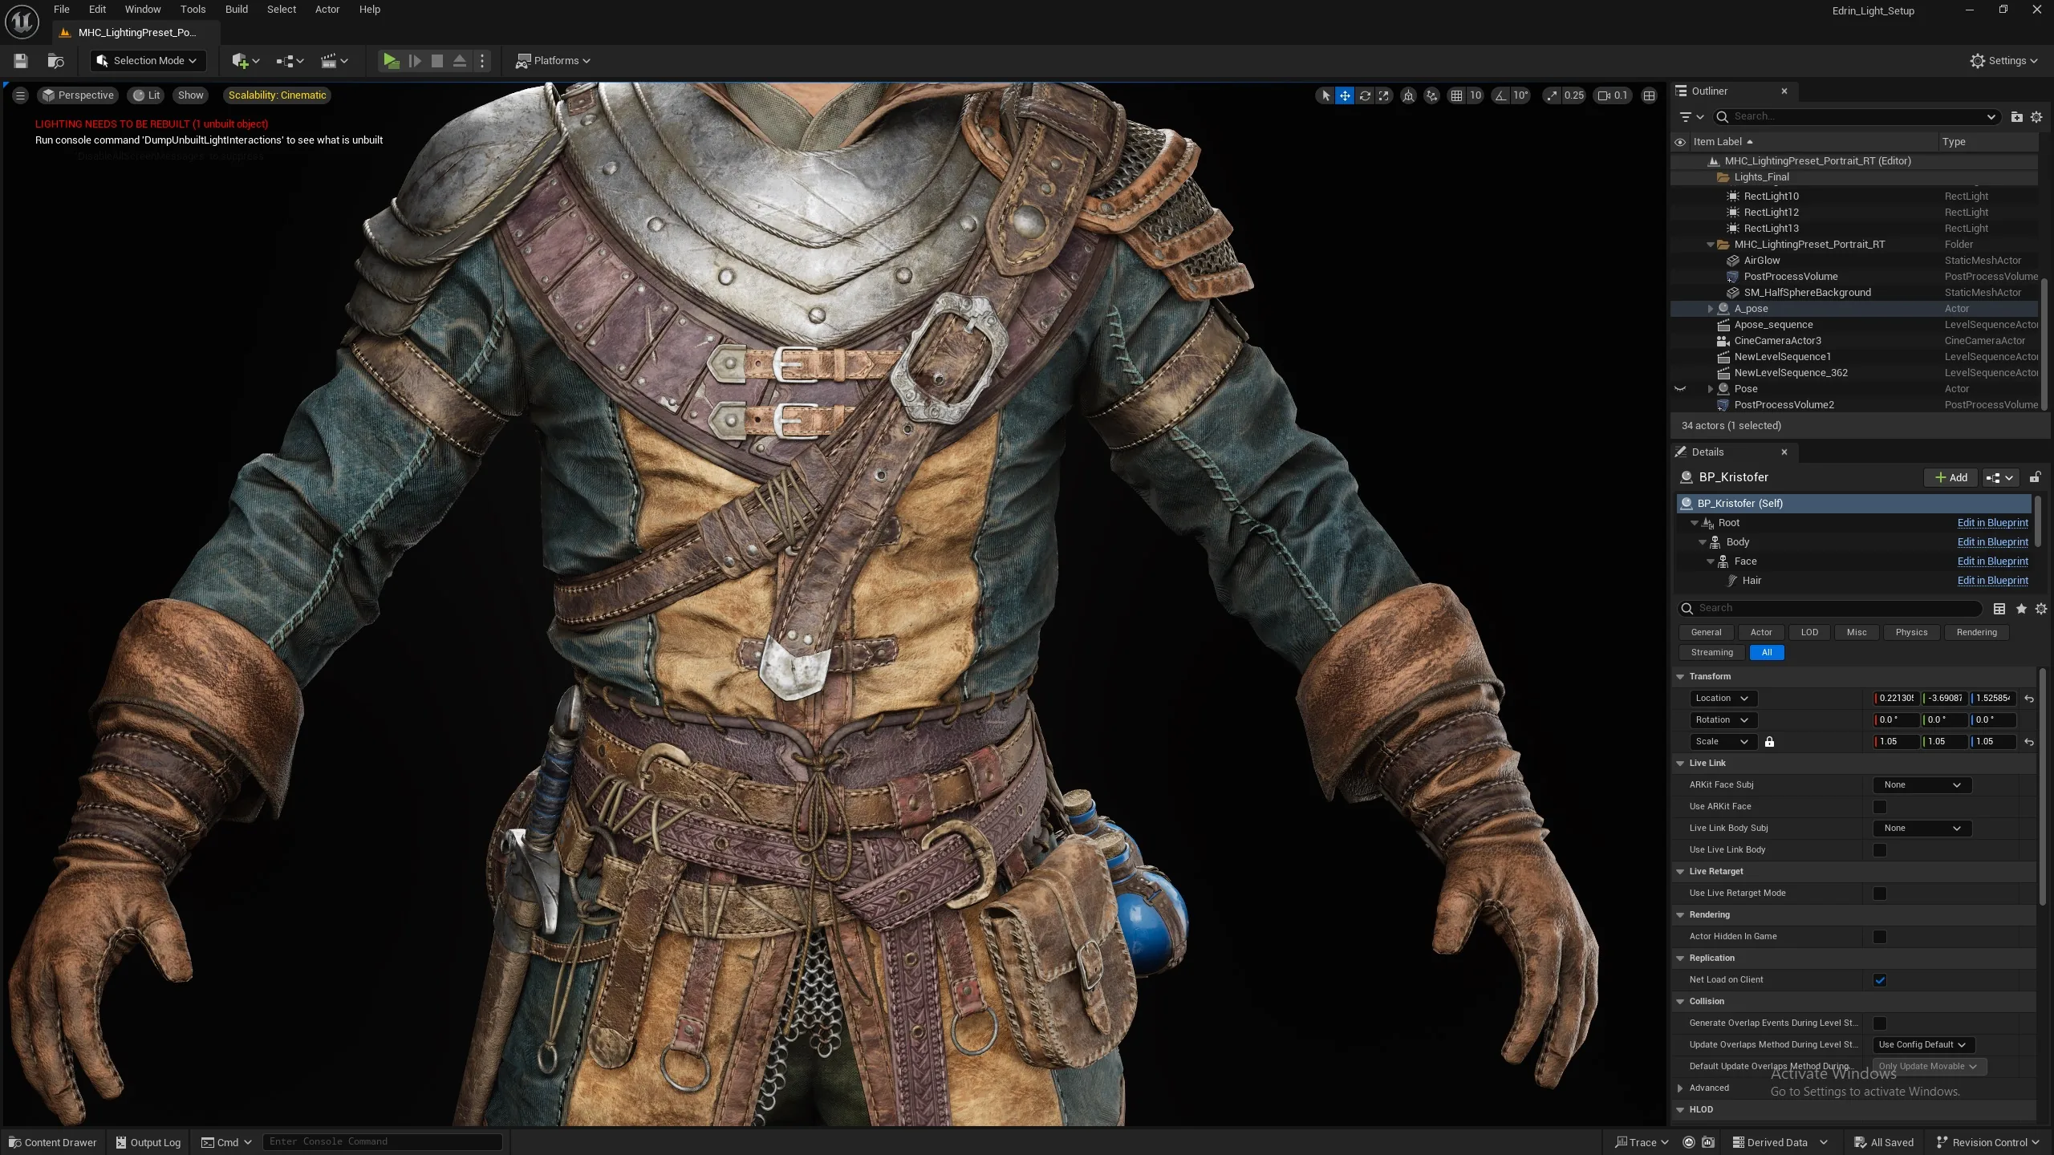Open the Tools menu
The height and width of the screenshot is (1155, 2054).
click(193, 10)
